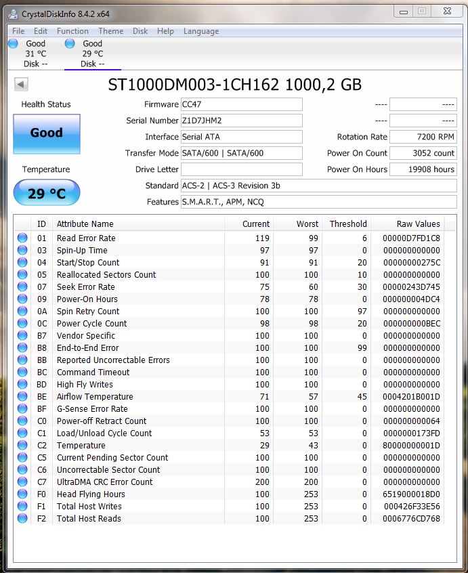
Task: Click the Rotation Rate value 7200 RPM
Action: click(423, 137)
